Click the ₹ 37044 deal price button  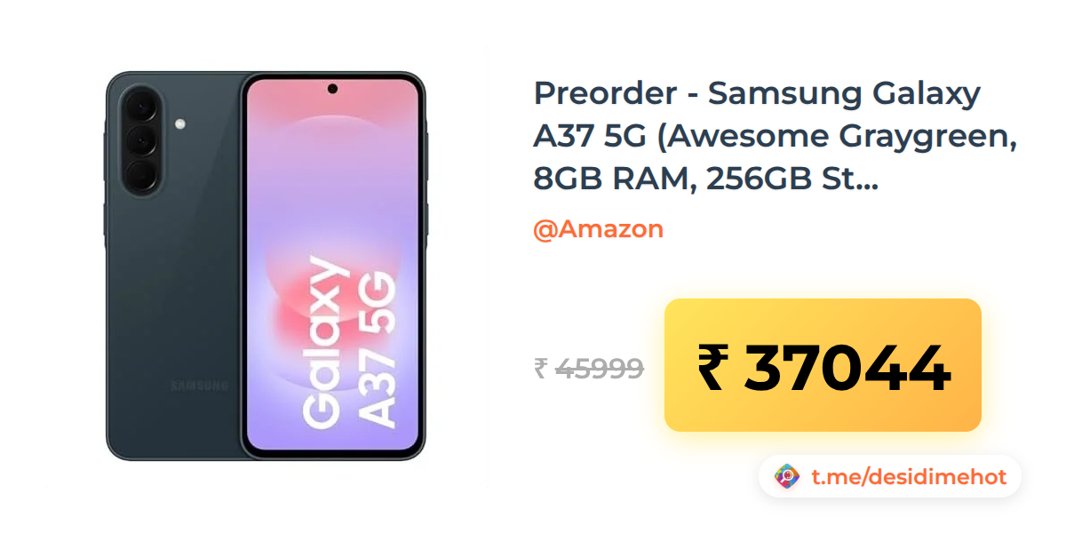823,365
